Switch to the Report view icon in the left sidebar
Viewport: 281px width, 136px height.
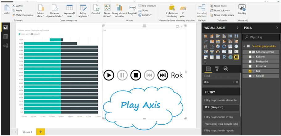pyautogui.click(x=6, y=28)
